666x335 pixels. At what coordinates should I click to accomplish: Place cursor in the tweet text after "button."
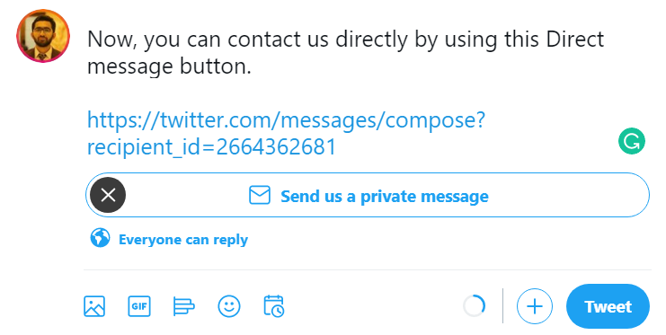253,66
